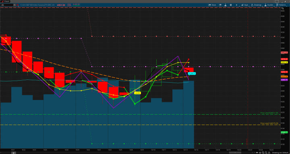Toggle the price axis settings icon at top right of chart

[x=282, y=8]
